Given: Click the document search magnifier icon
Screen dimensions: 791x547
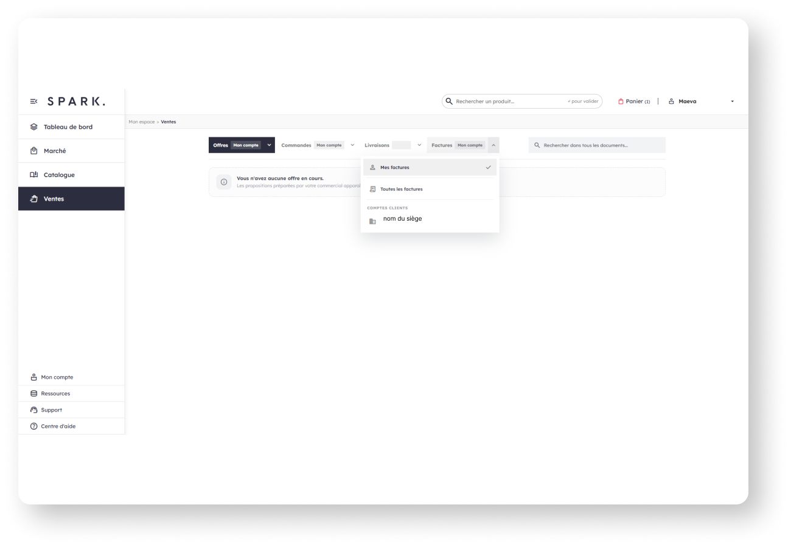Looking at the screenshot, I should pyautogui.click(x=537, y=145).
